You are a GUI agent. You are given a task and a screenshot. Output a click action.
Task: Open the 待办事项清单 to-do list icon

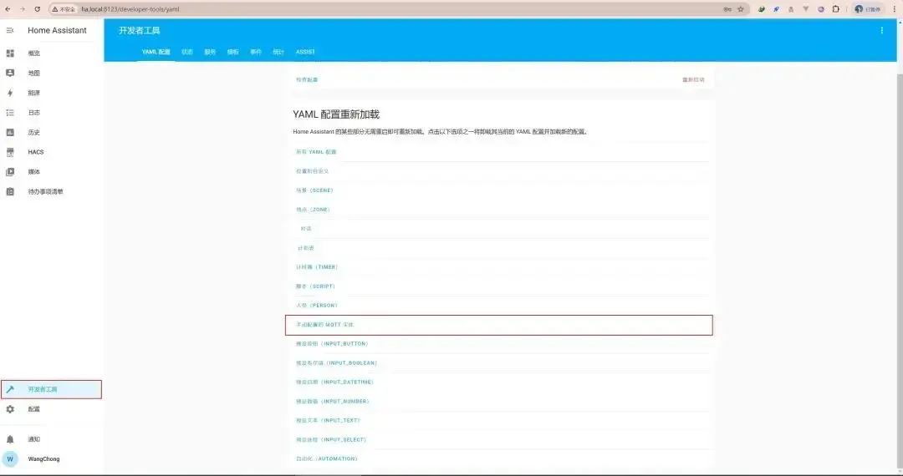[x=10, y=191]
